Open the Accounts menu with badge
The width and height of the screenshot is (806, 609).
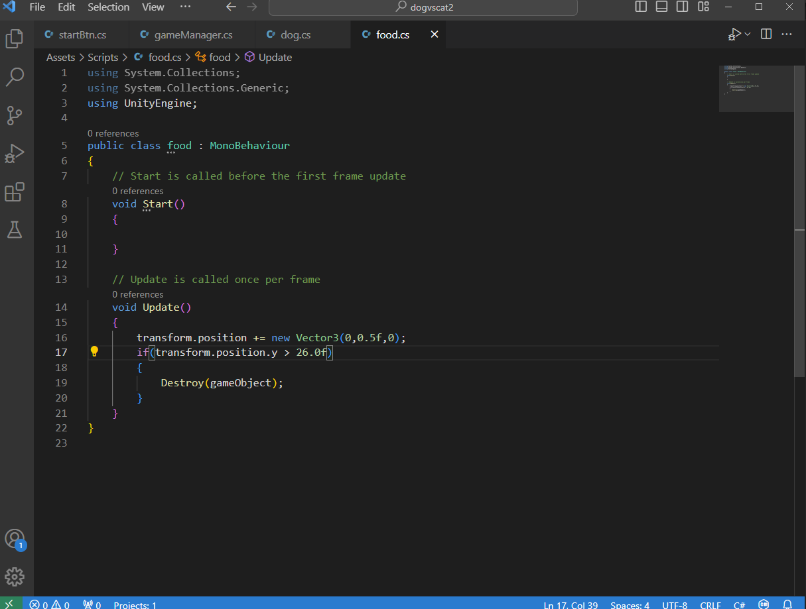pos(15,539)
